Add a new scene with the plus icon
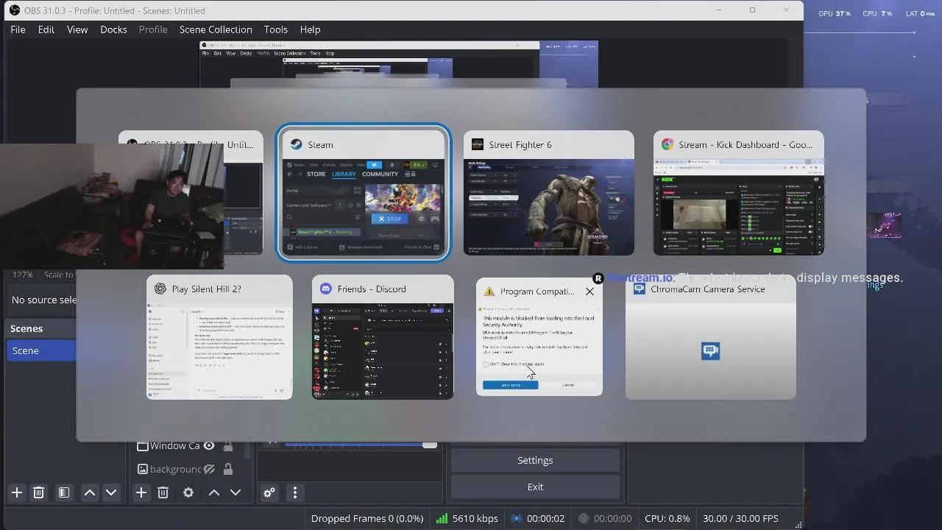 coord(17,492)
